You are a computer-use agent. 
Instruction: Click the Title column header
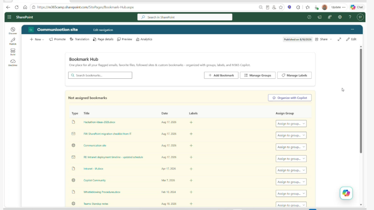coord(86,113)
